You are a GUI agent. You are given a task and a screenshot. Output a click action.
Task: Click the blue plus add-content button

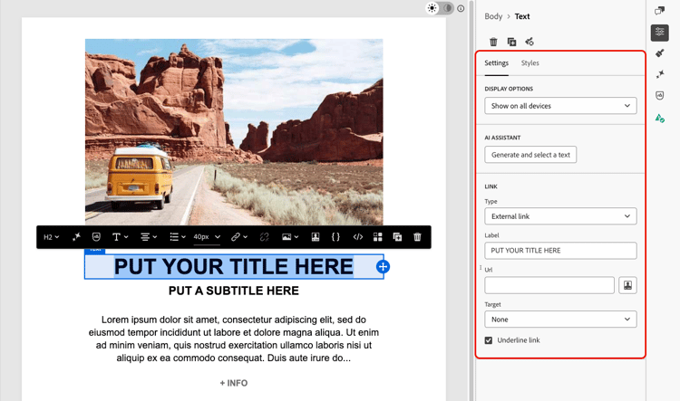pyautogui.click(x=383, y=267)
